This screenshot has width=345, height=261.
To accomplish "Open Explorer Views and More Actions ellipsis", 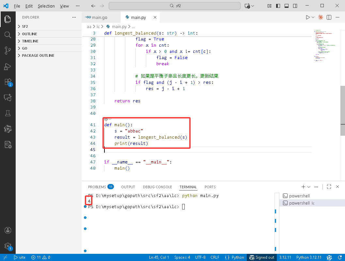I will (x=74, y=17).
